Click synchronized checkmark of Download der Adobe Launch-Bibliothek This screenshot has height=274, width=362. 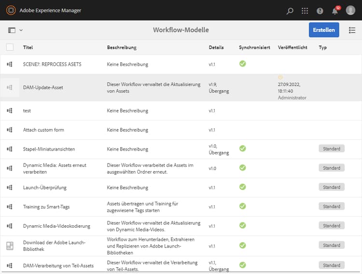(242, 245)
